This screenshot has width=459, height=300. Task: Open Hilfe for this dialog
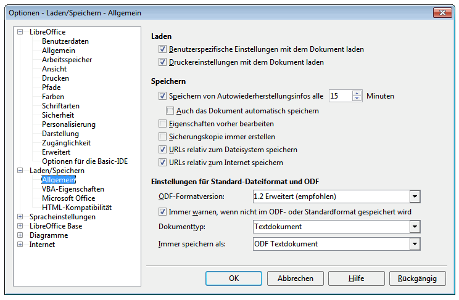356,278
